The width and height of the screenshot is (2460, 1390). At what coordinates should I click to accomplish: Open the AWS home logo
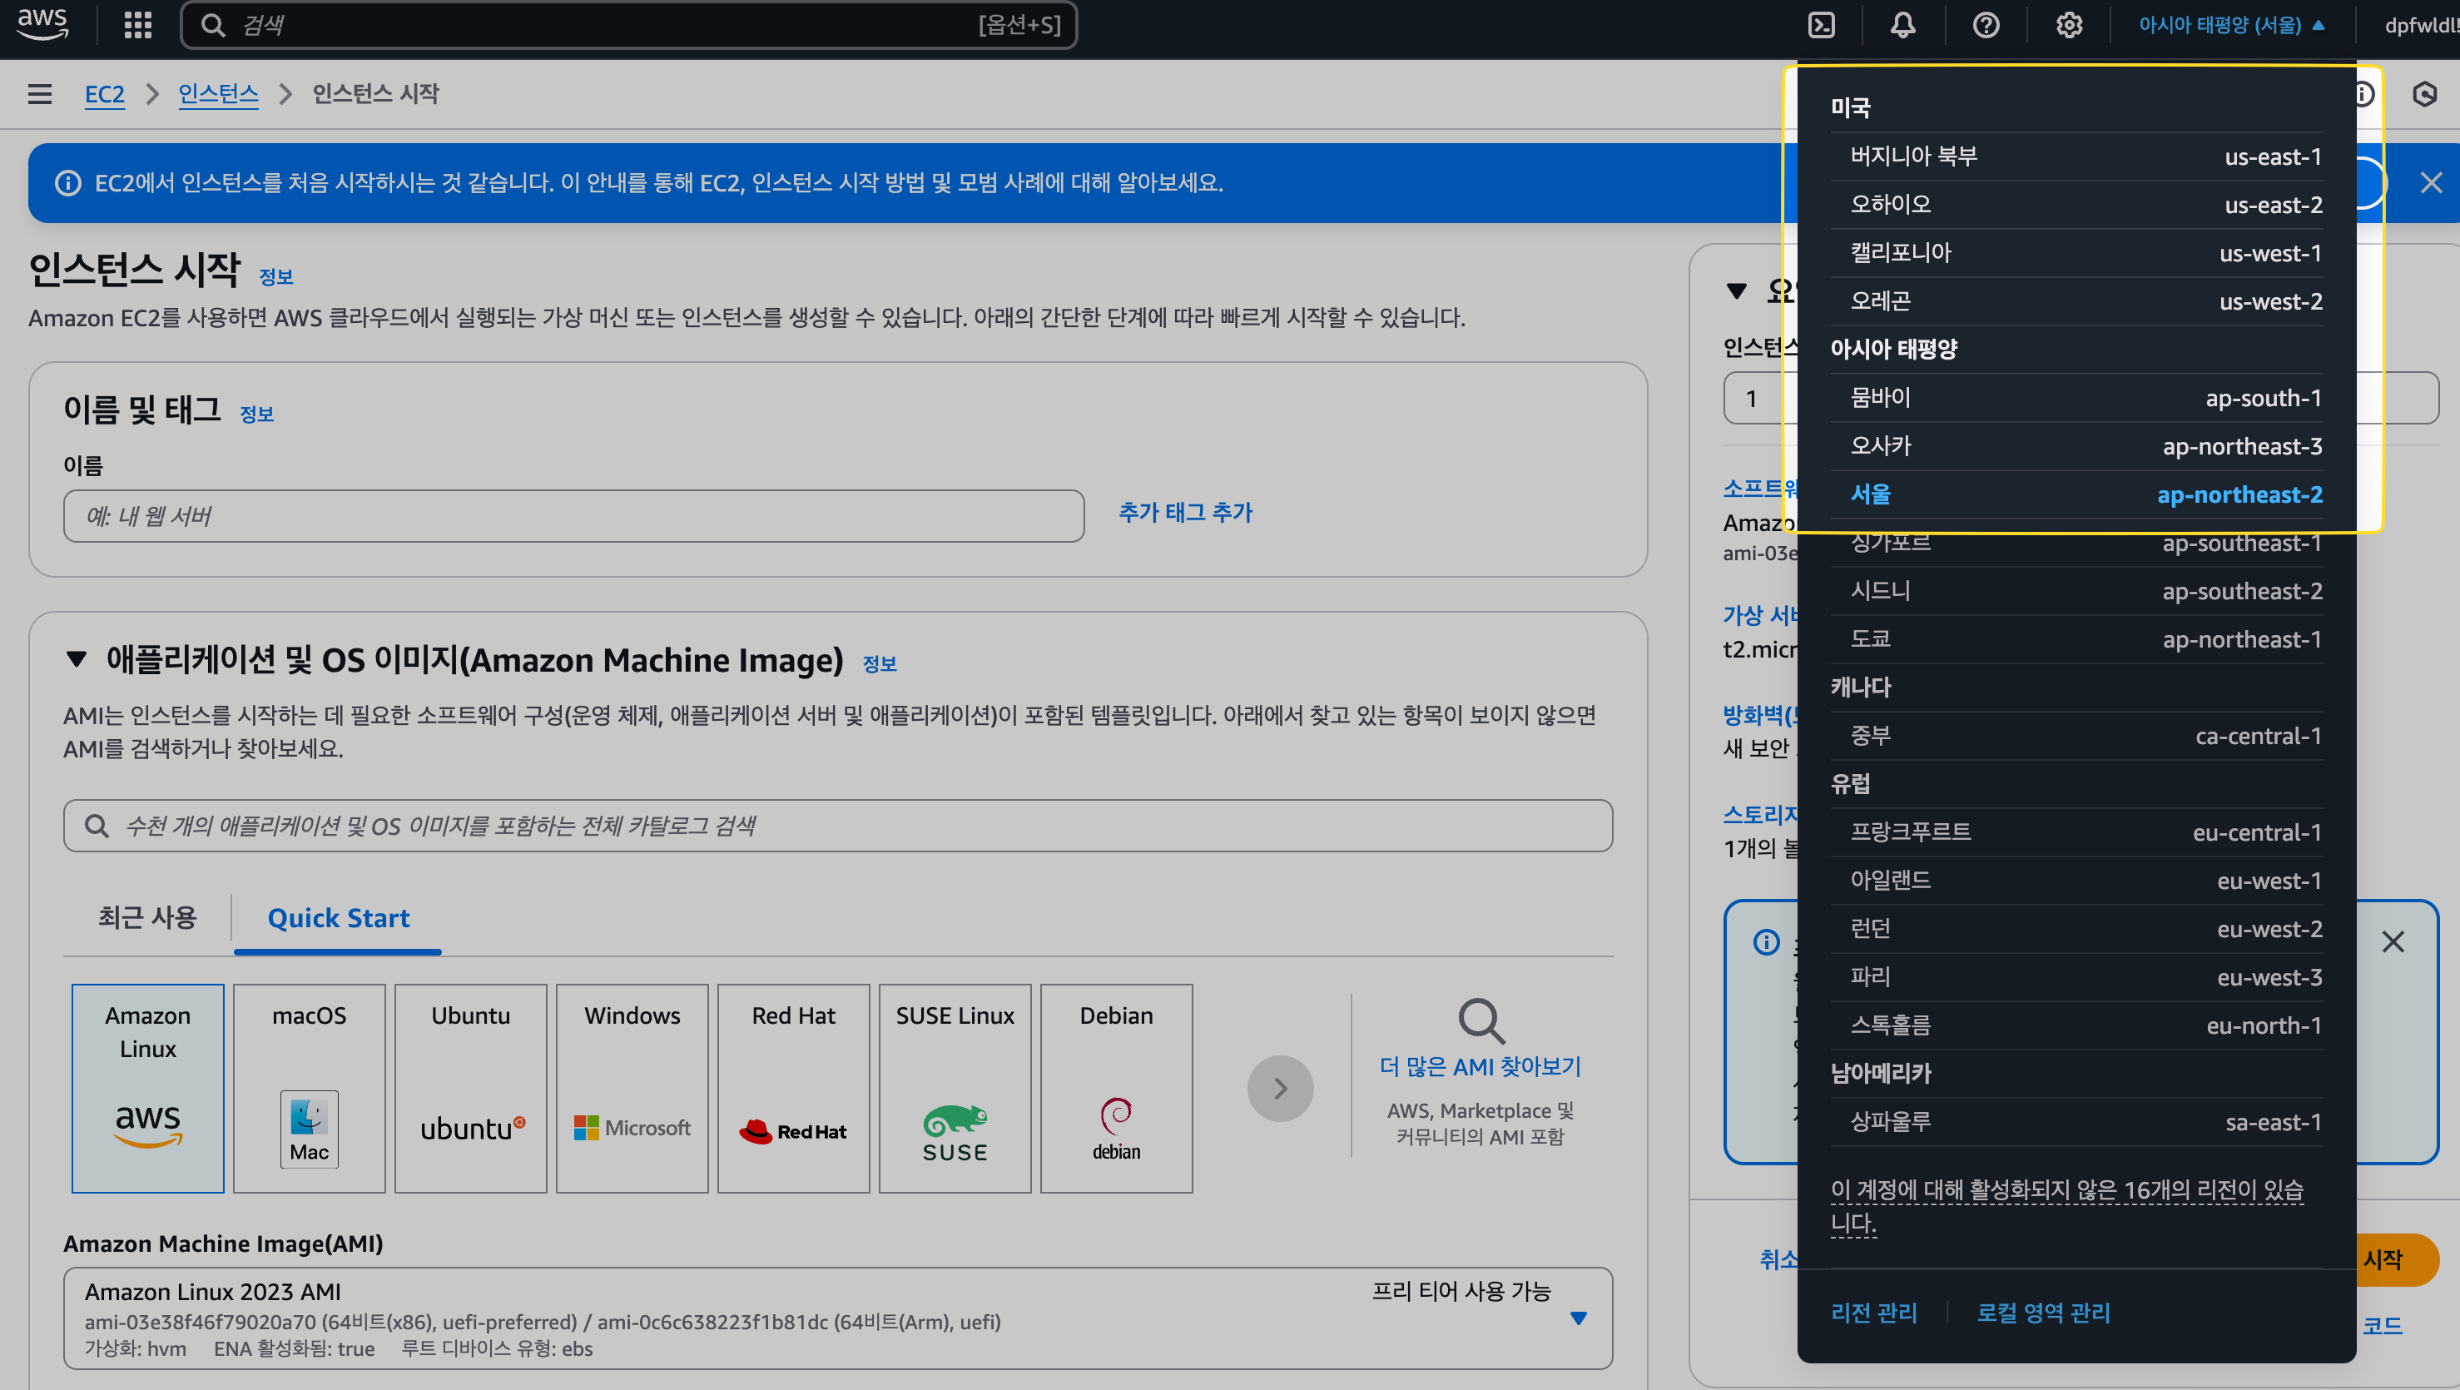pyautogui.click(x=42, y=24)
